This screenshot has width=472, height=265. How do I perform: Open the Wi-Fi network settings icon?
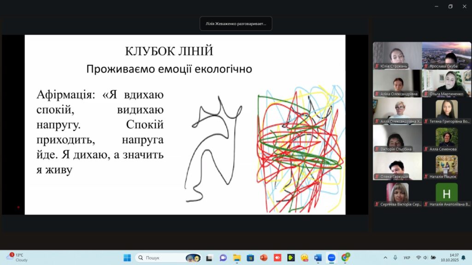pyautogui.click(x=419, y=258)
